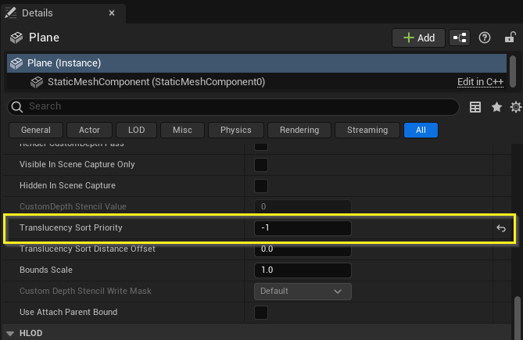
Task: Edit the Translucency Sort Priority value
Action: point(303,228)
